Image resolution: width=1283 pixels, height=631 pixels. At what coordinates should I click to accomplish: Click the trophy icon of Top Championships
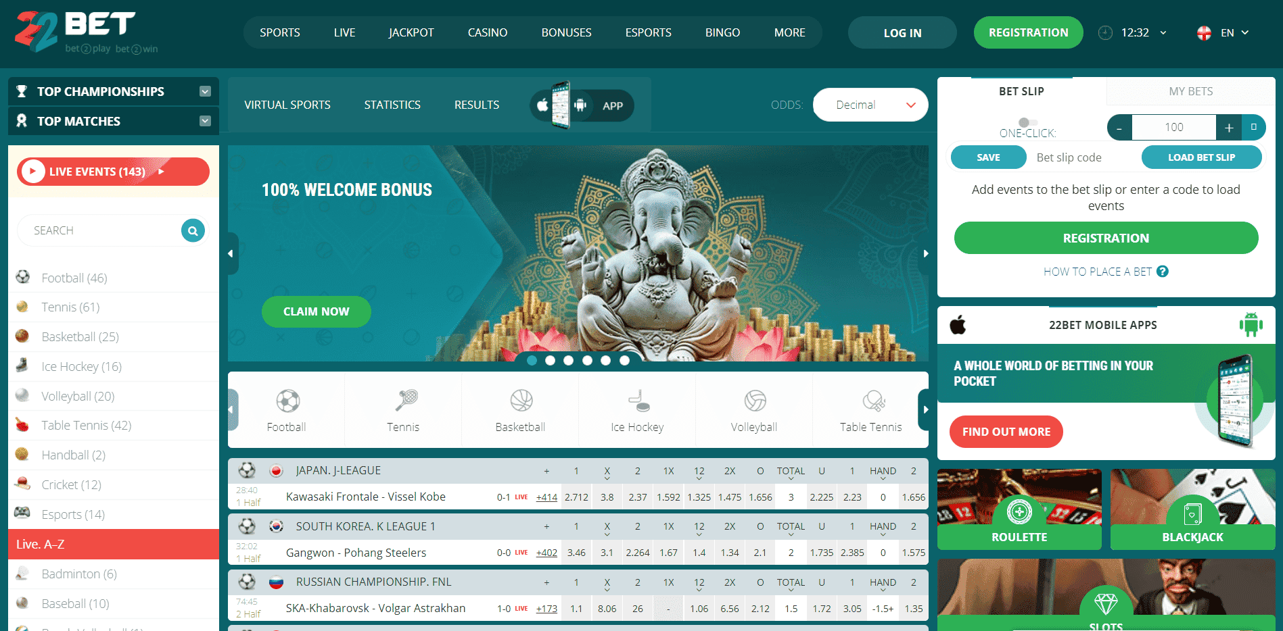click(22, 91)
